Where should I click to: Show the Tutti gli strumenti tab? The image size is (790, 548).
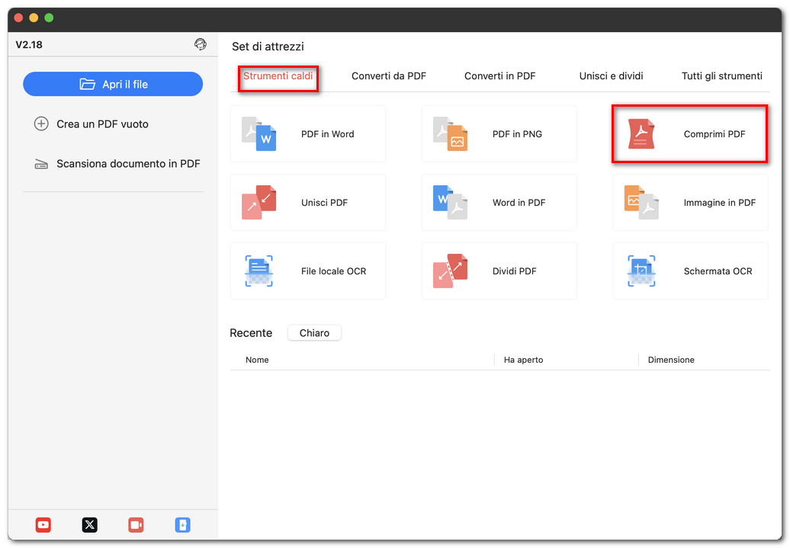click(x=721, y=76)
